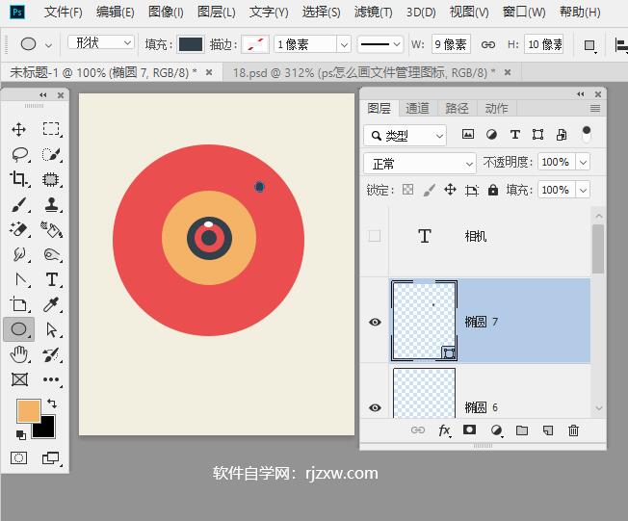The width and height of the screenshot is (628, 521).
Task: Select the Horizontal Type tool
Action: pos(51,279)
